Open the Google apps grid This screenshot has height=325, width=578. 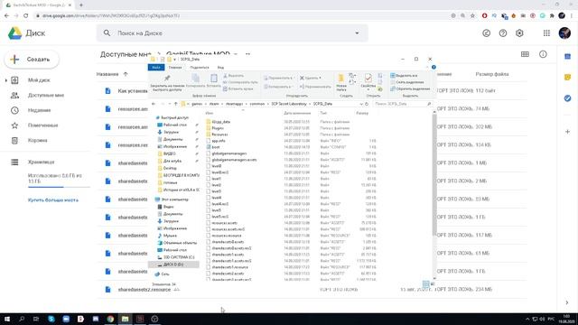point(546,33)
